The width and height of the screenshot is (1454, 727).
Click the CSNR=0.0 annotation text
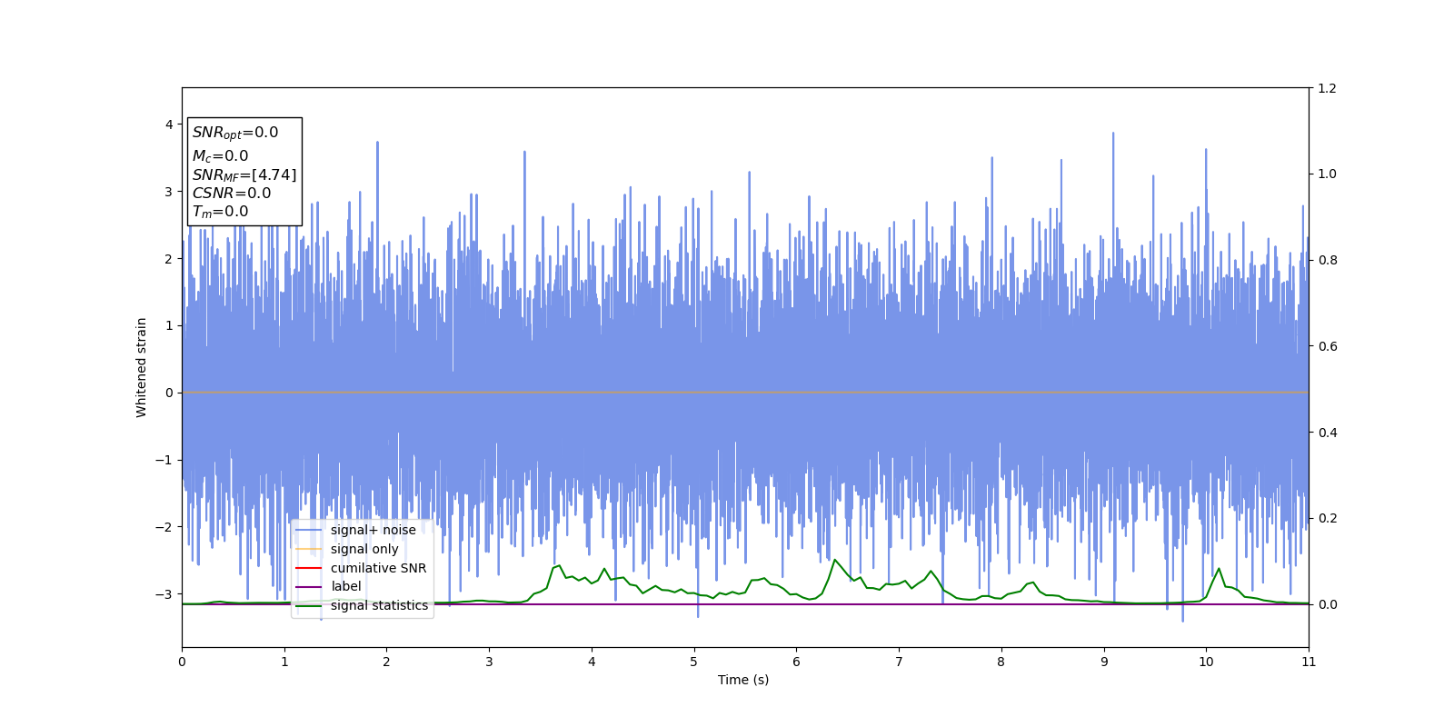232,194
